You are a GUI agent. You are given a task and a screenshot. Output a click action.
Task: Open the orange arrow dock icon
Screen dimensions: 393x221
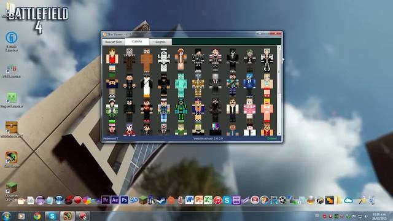tap(330, 200)
